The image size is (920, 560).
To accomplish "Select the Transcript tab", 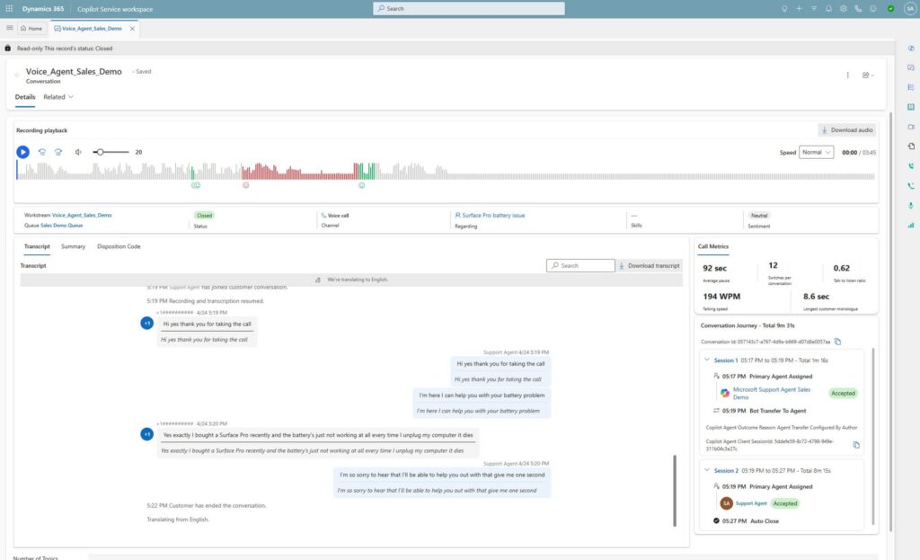I will click(37, 246).
